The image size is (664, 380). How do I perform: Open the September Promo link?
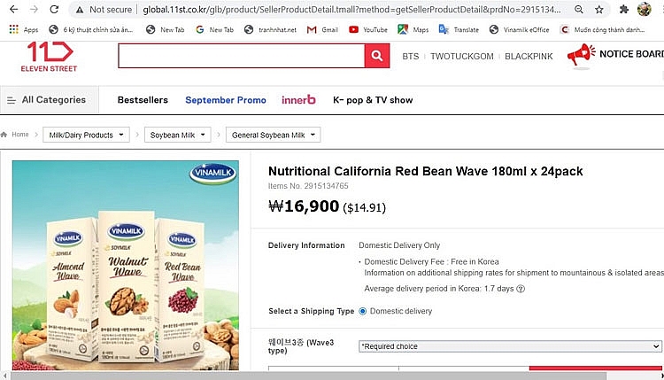(x=225, y=100)
